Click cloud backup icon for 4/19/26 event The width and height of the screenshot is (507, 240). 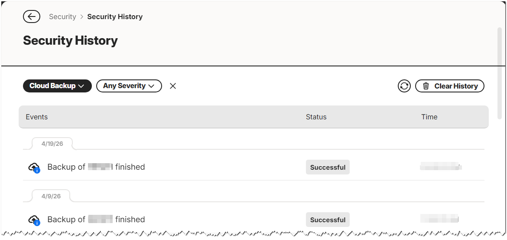[34, 168]
